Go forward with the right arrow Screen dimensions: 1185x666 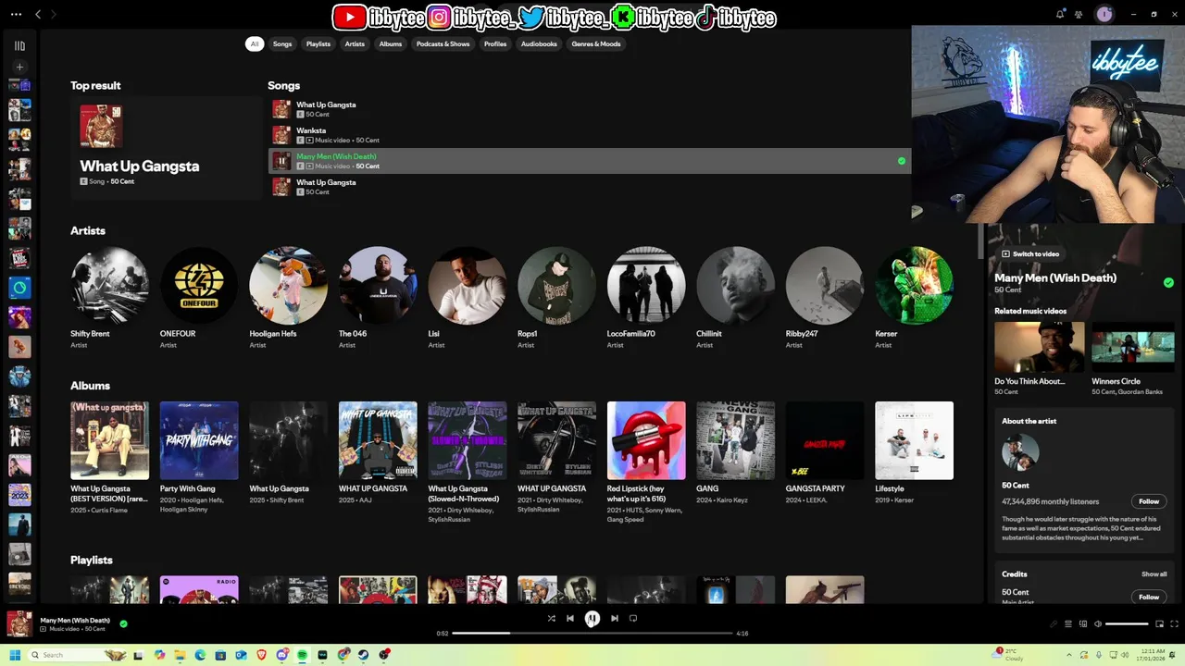pyautogui.click(x=54, y=14)
